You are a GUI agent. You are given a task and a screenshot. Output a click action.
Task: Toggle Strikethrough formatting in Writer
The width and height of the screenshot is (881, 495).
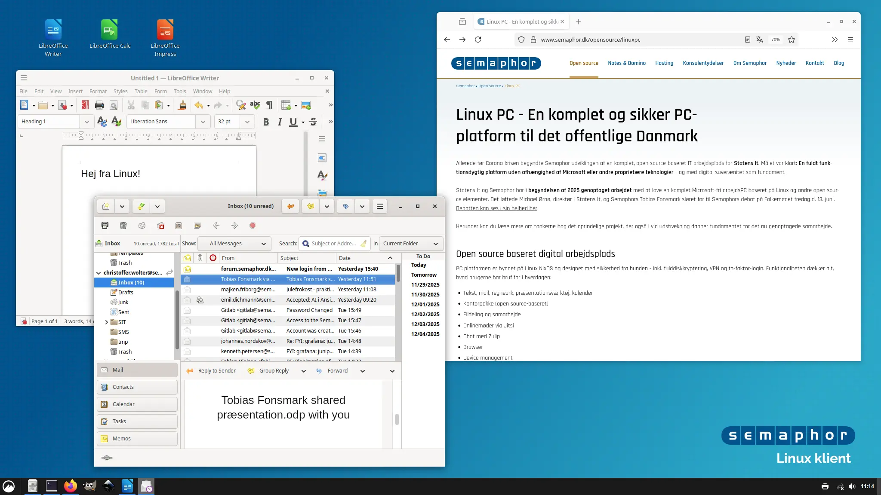[313, 122]
